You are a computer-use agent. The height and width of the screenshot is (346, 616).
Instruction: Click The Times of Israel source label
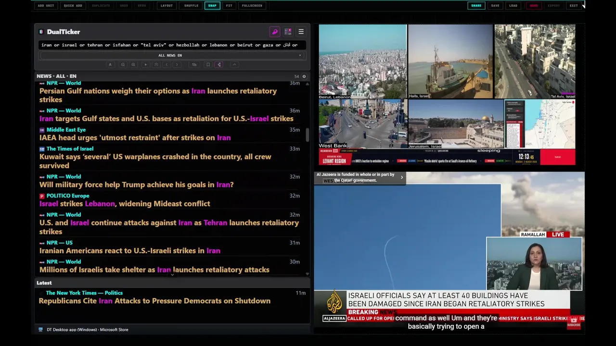point(70,149)
